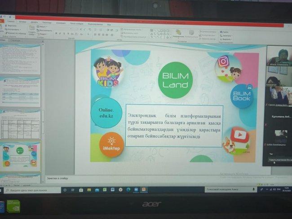The image size is (292, 219).
Task: Toggle Strikethrough text formatting
Action: (72, 34)
